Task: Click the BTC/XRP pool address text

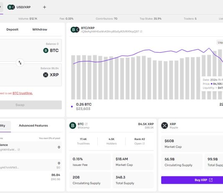Action: 110,31
